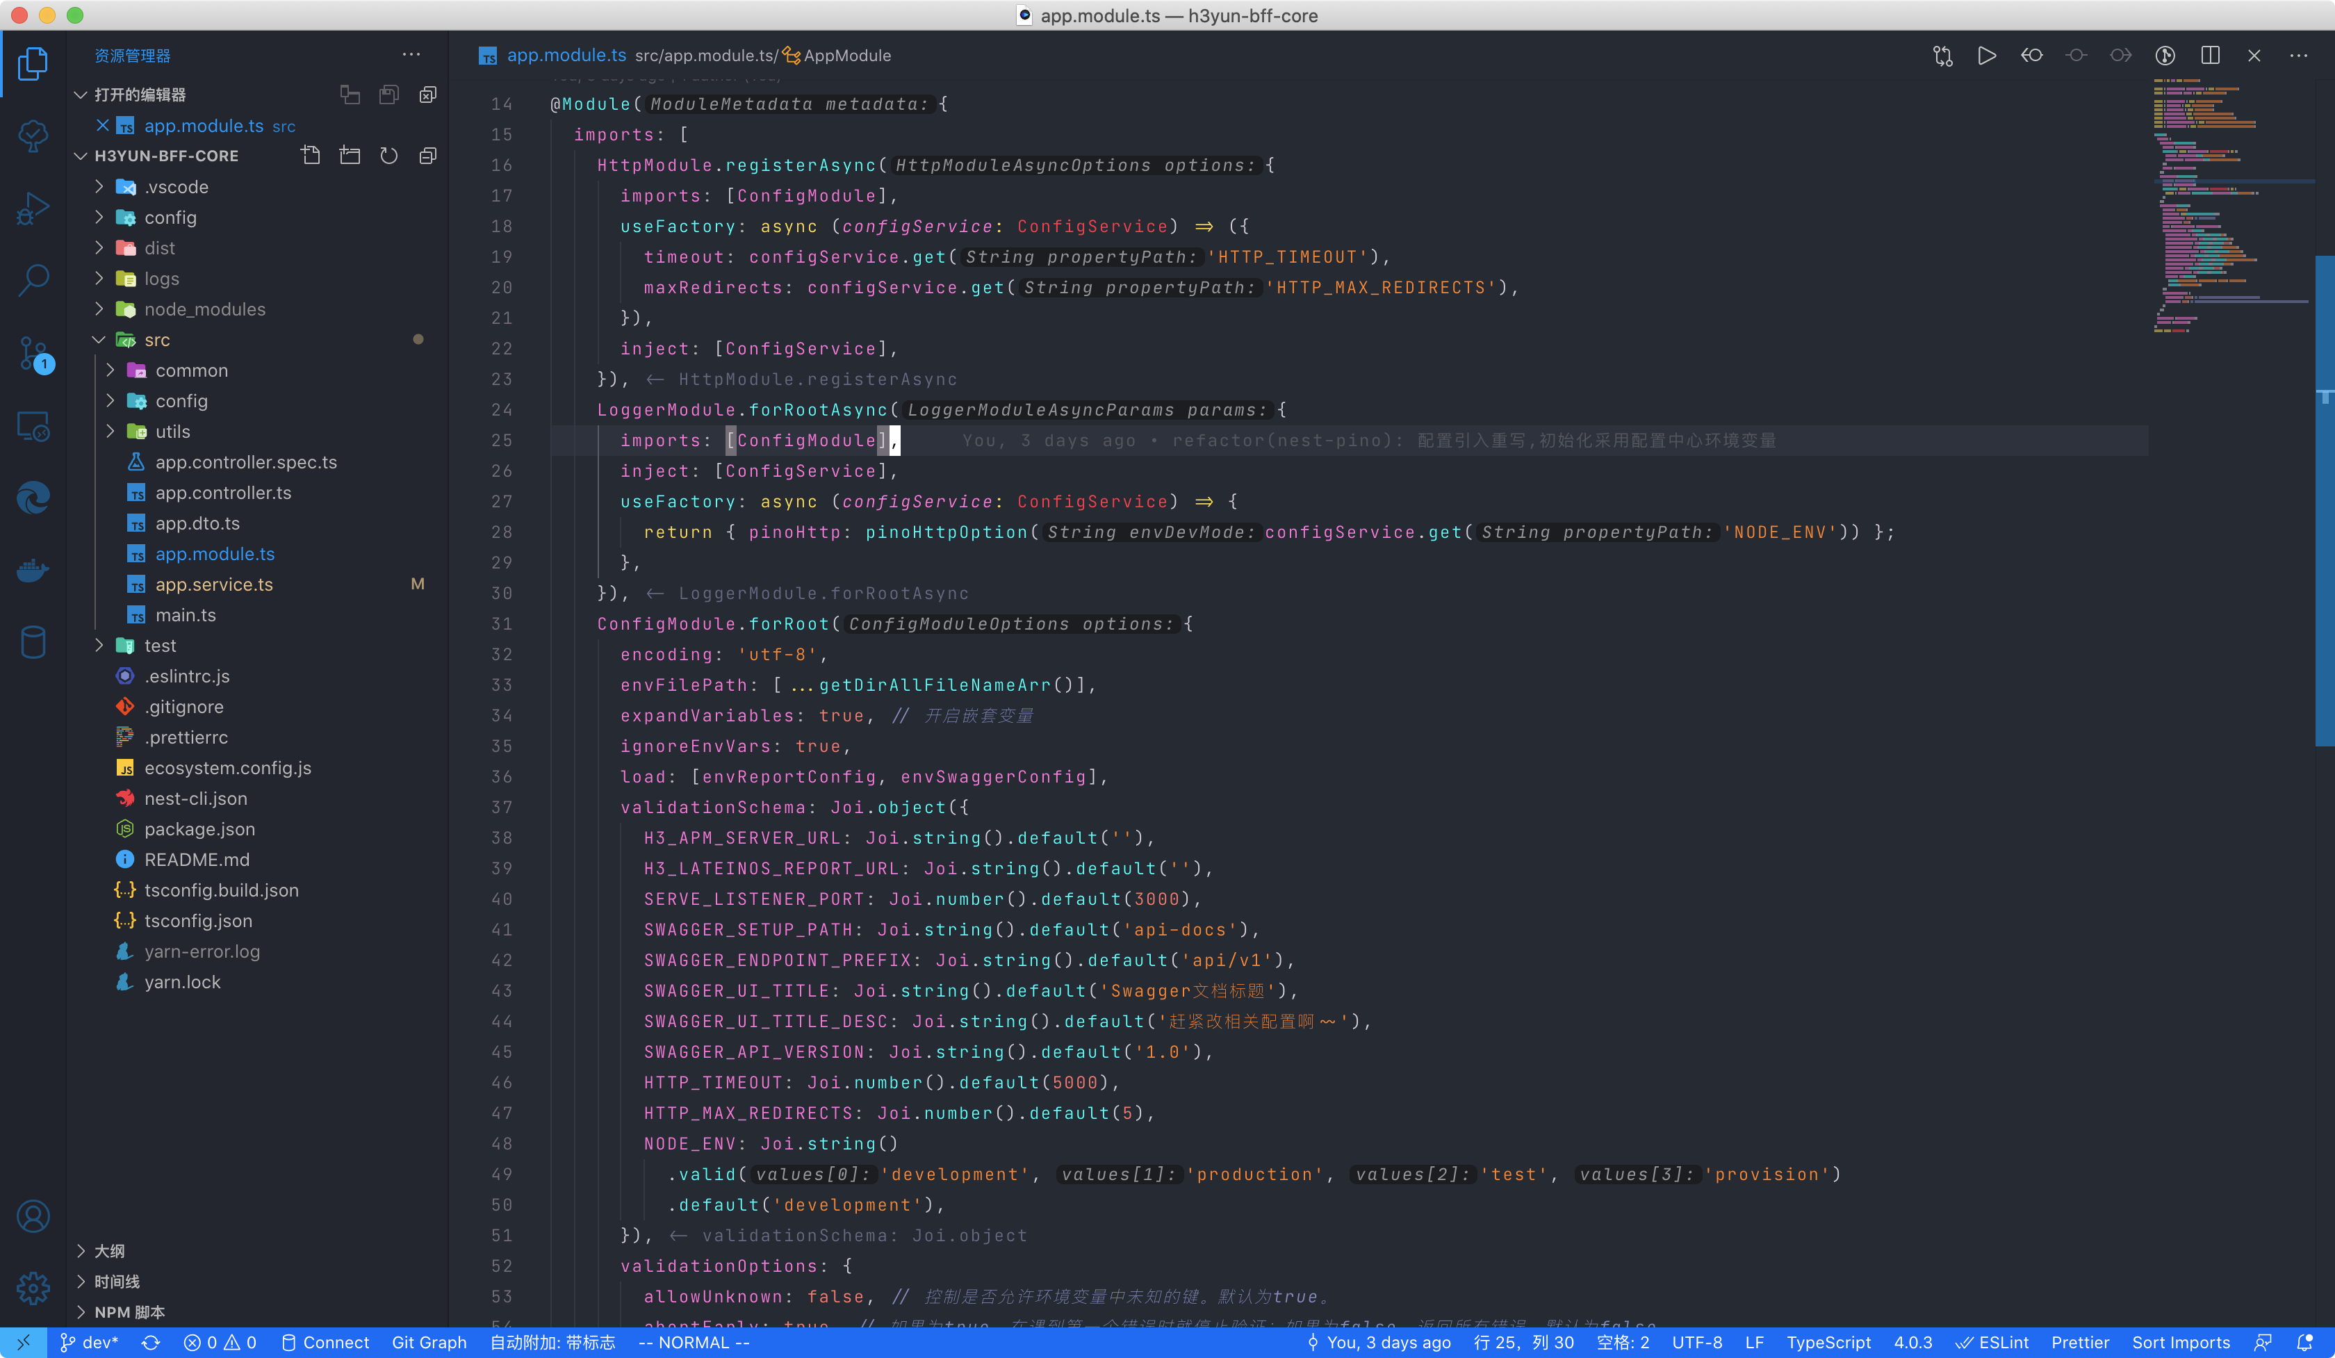Select the app.module.ts editor tab
2335x1358 pixels.
(x=565, y=56)
